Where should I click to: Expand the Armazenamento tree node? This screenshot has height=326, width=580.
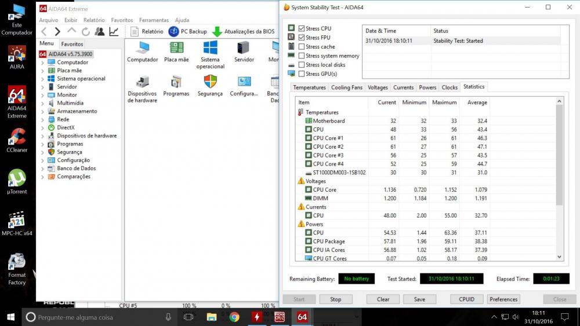(x=43, y=111)
